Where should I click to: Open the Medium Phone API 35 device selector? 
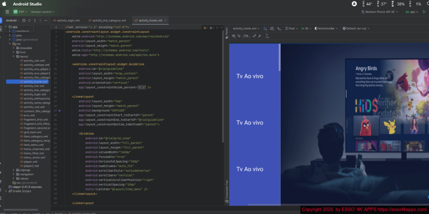click(380, 12)
